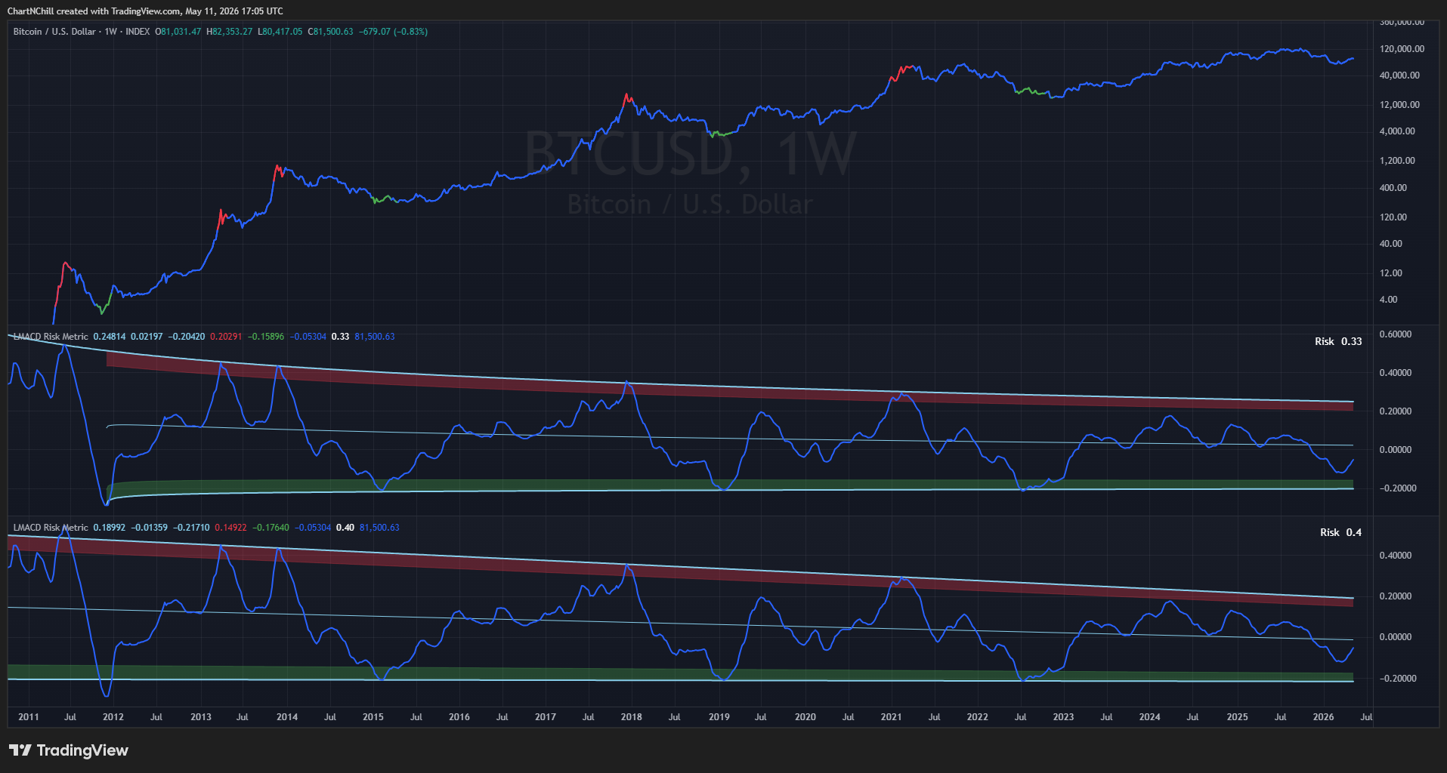Click the 120.00 price axis label
The width and height of the screenshot is (1447, 773).
(1393, 217)
